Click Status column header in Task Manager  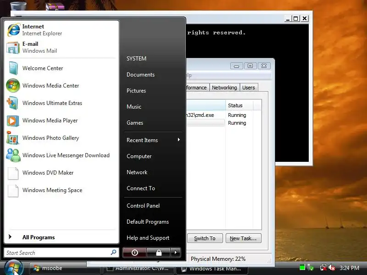click(x=239, y=105)
